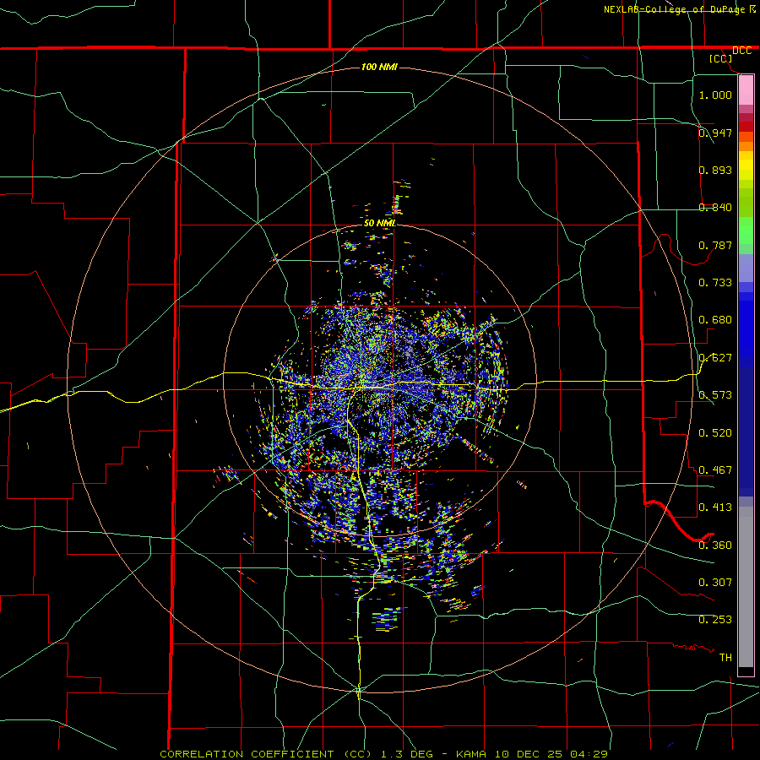Click the 0.787 legend value
760x760 pixels.
click(x=715, y=245)
